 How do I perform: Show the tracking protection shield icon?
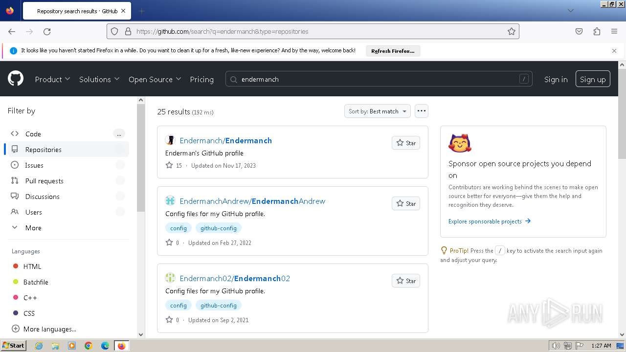(114, 31)
